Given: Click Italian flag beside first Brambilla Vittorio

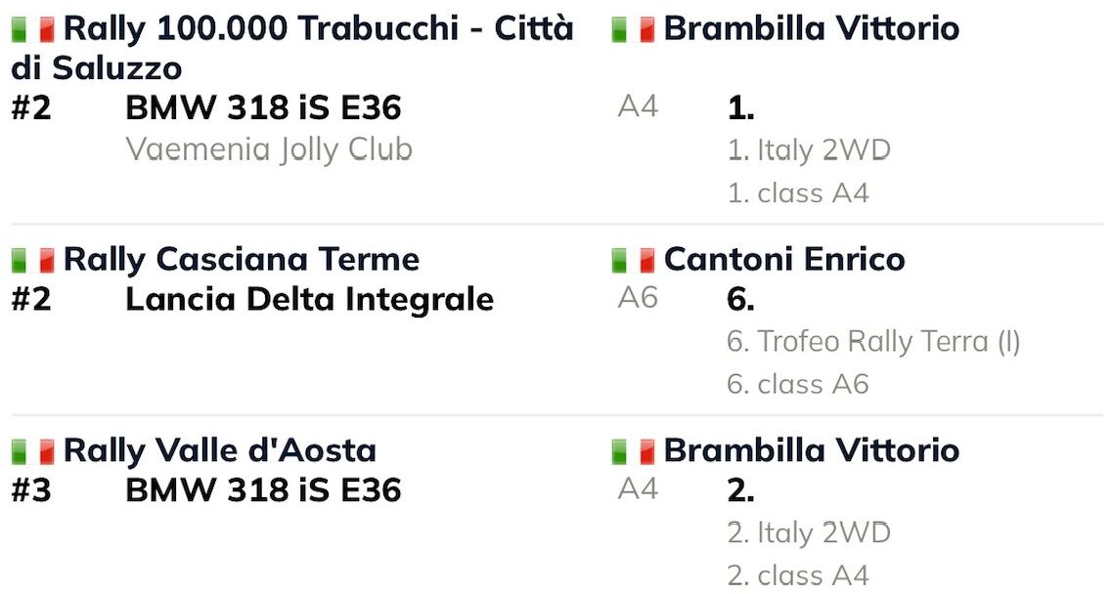Looking at the screenshot, I should coord(634,29).
